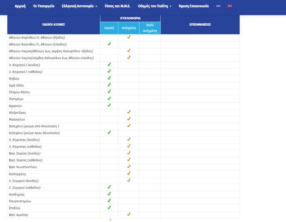Viewport: 286px width, 222px height.
Task: Click the green checkmark beside Ιερά Οδός
Action: click(x=109, y=85)
